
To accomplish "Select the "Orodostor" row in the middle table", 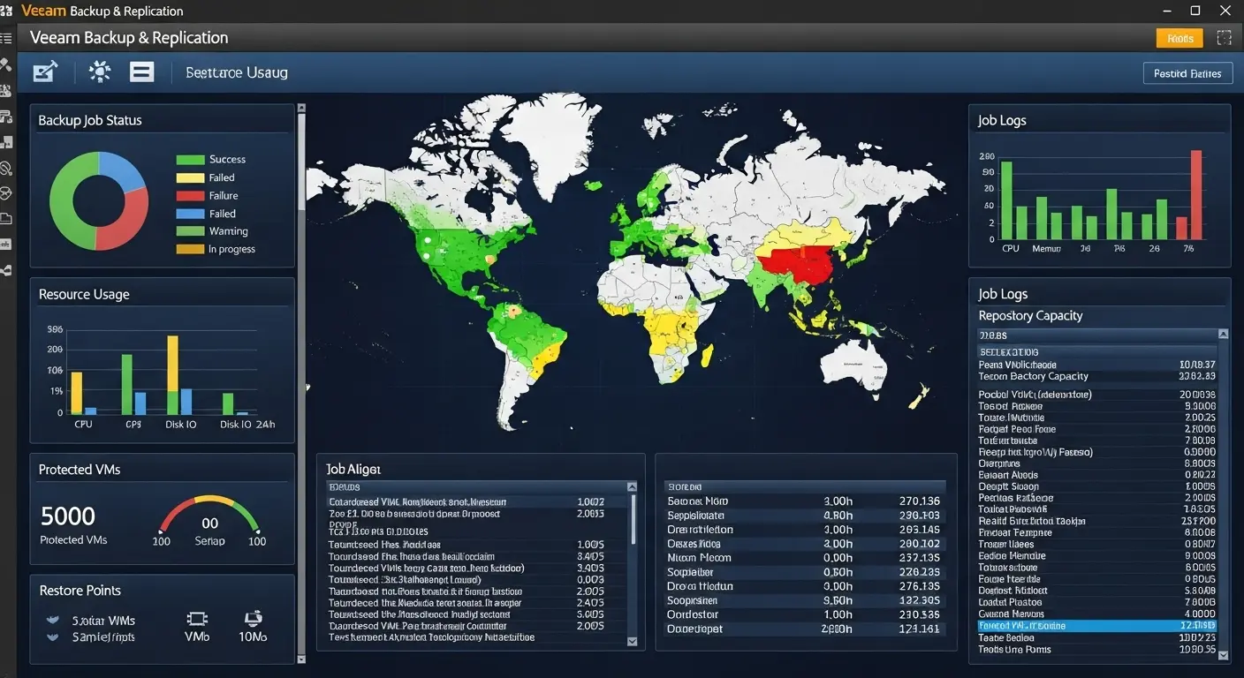I will click(804, 614).
